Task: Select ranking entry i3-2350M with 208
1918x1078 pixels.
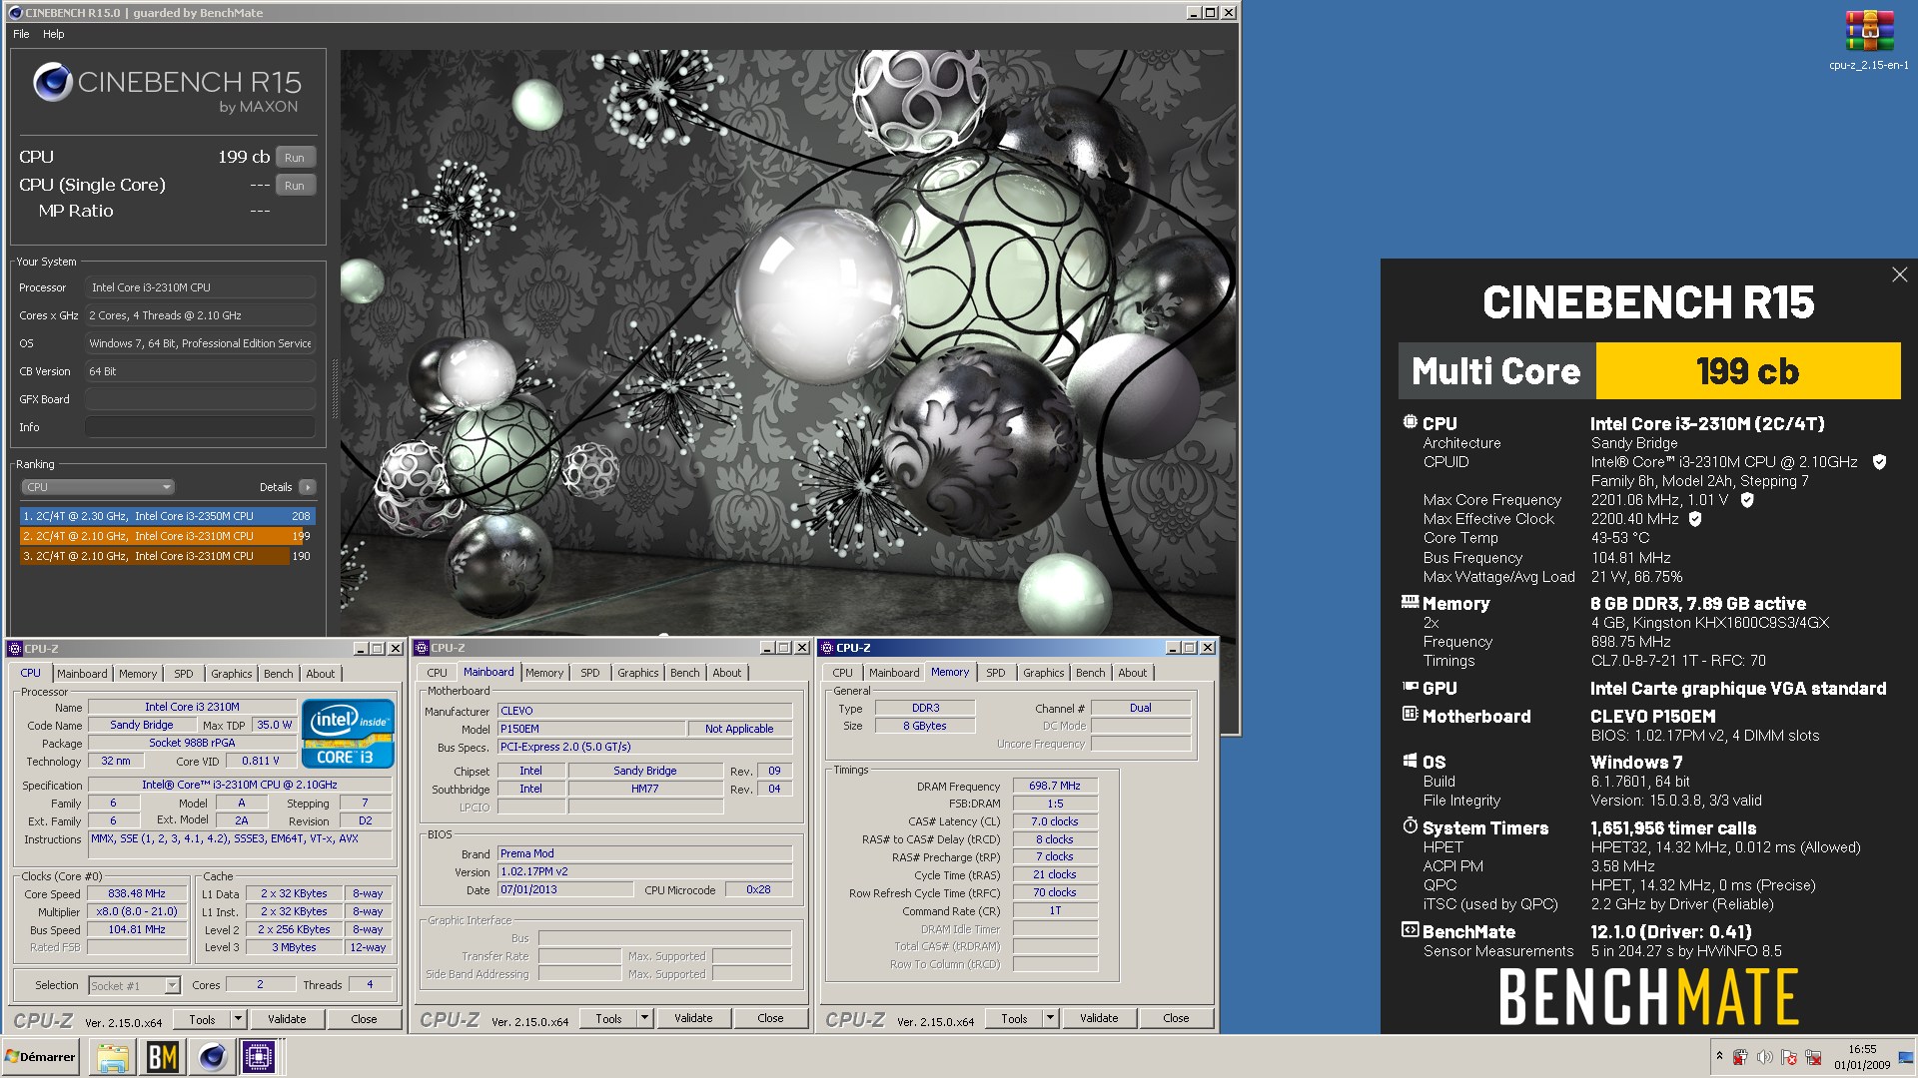Action: point(167,516)
